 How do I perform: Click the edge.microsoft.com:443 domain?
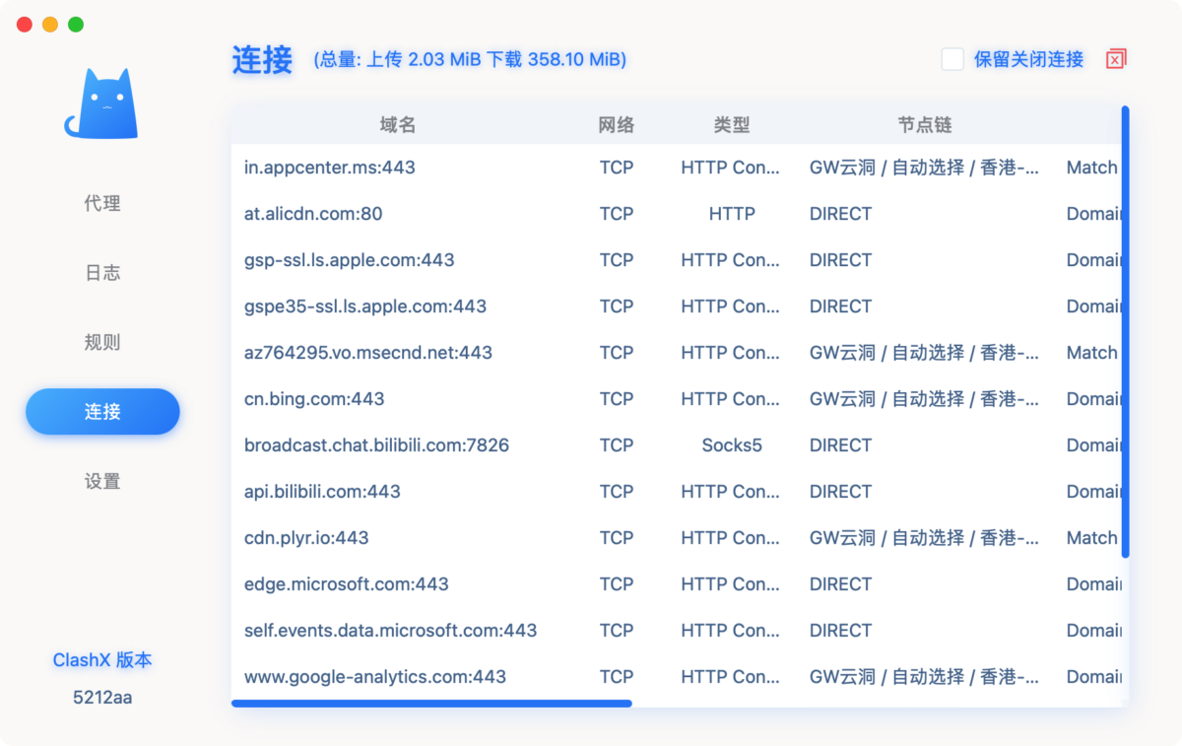[x=347, y=584]
